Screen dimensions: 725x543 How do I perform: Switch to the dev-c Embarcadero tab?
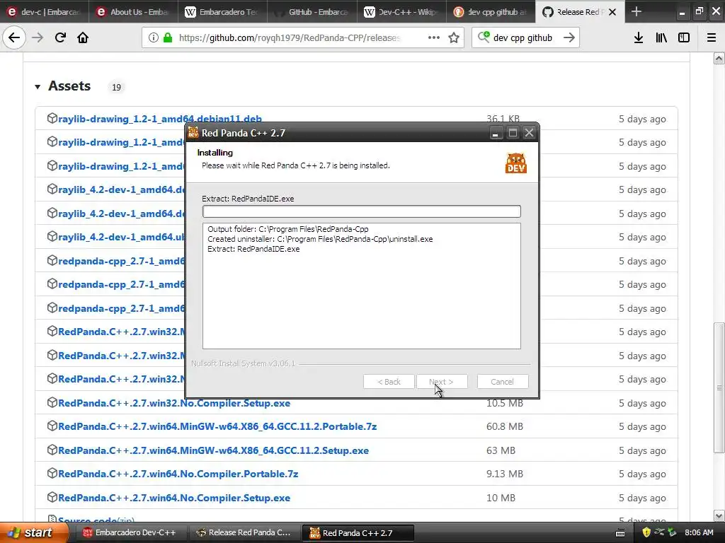click(45, 12)
